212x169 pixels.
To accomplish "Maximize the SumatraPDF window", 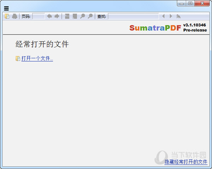I will [x=190, y=3].
